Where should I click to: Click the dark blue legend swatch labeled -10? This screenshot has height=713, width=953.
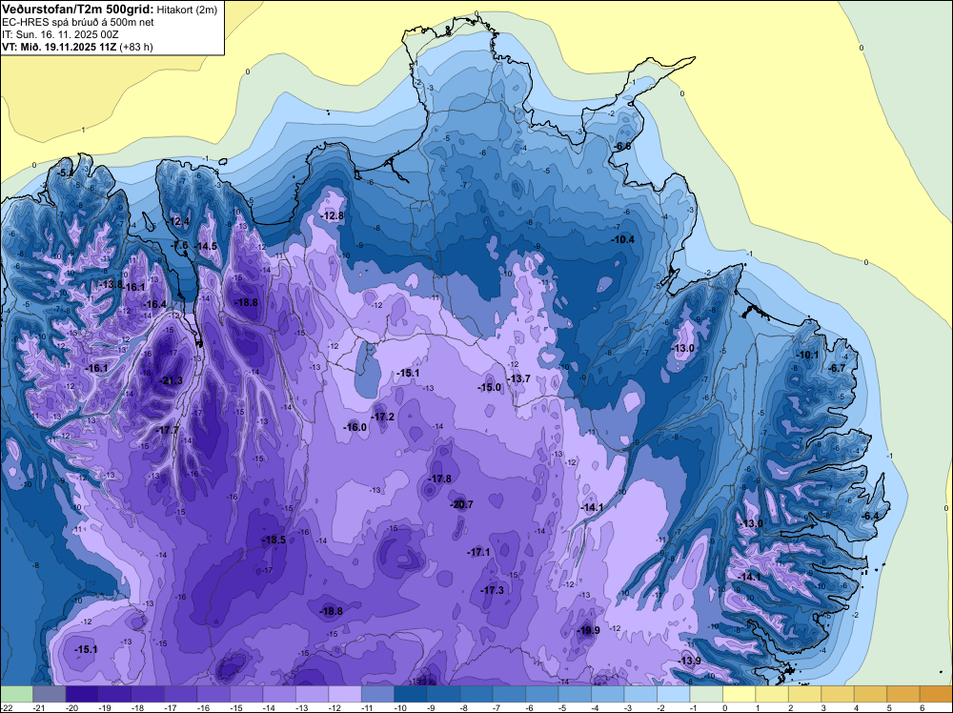pyautogui.click(x=410, y=694)
